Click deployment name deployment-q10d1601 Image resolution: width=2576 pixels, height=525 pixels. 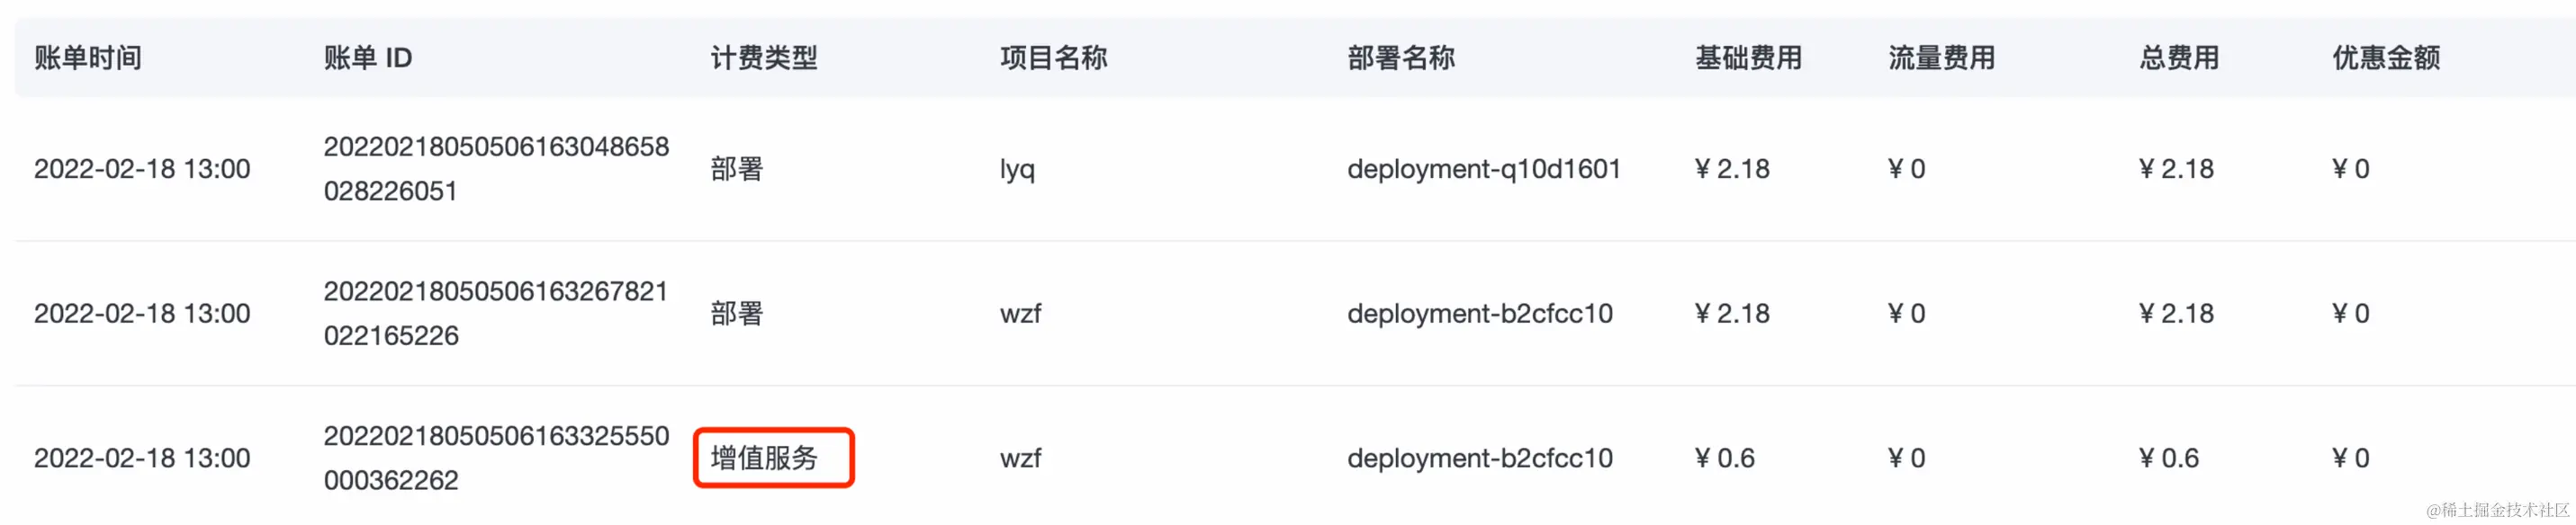click(x=1482, y=169)
